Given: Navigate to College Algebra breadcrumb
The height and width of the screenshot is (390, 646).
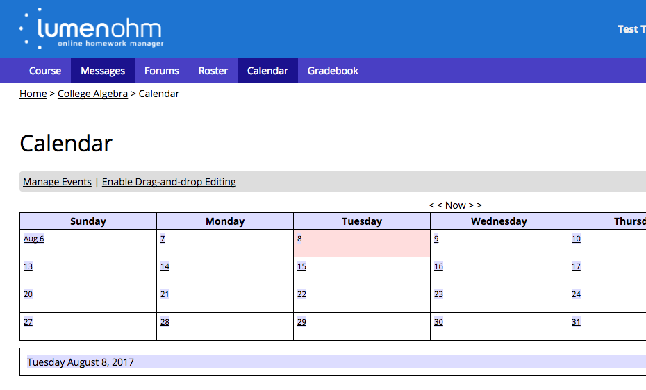Looking at the screenshot, I should [92, 94].
